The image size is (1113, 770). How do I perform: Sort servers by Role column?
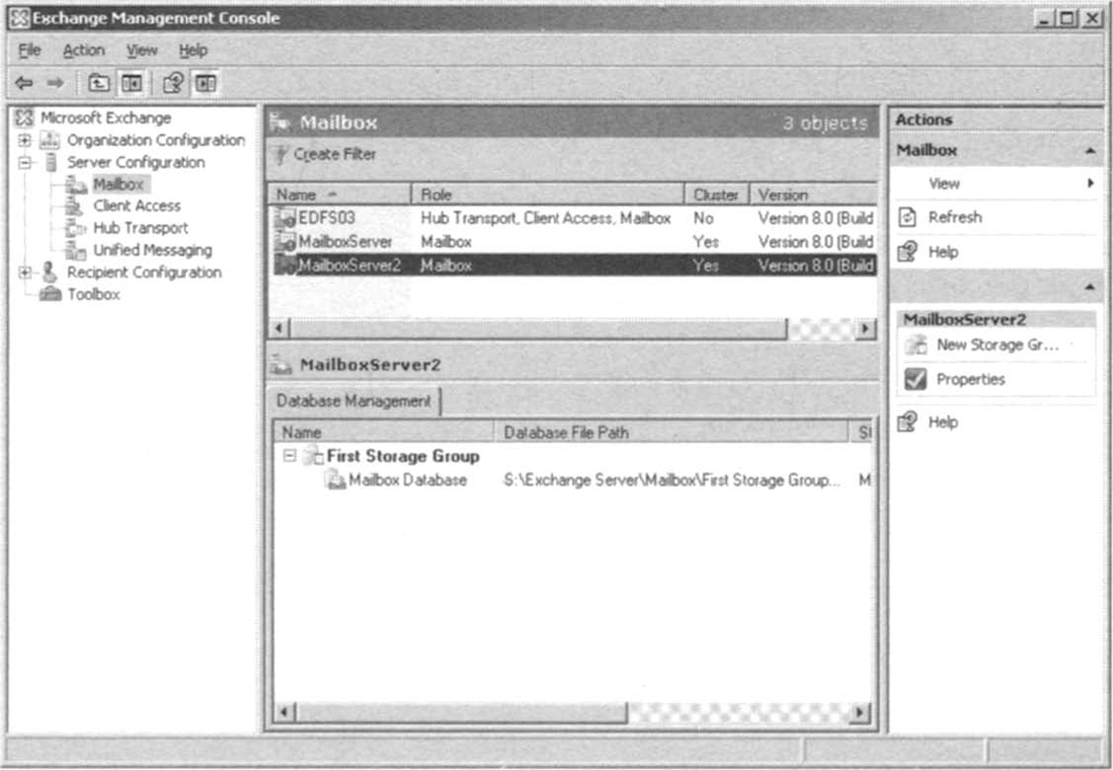click(x=548, y=194)
